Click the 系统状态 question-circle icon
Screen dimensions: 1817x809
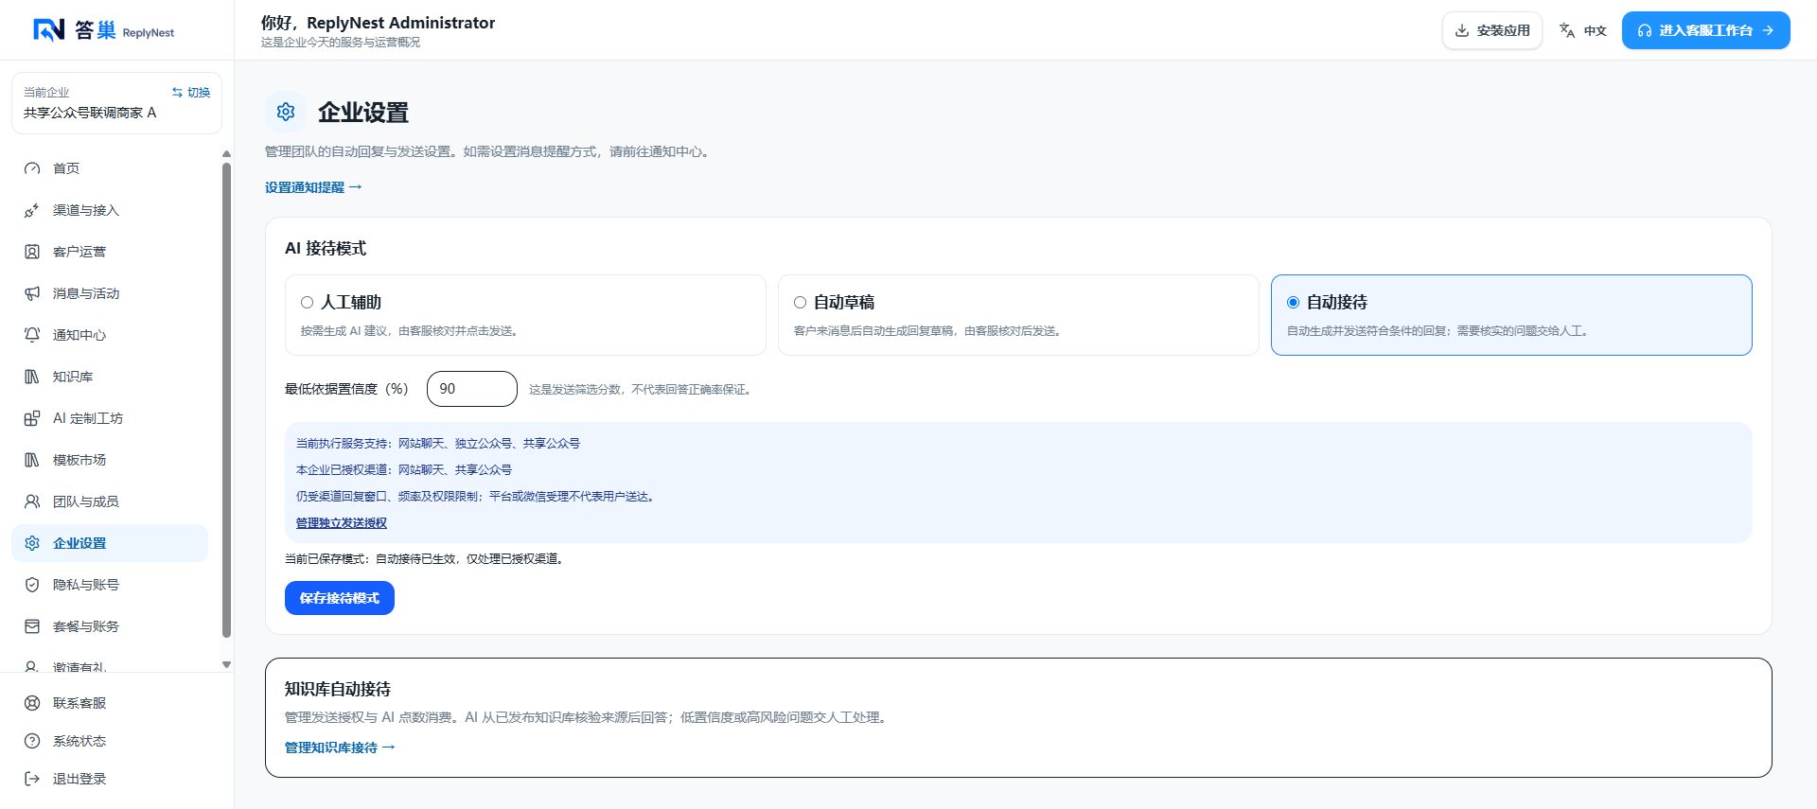coord(32,741)
